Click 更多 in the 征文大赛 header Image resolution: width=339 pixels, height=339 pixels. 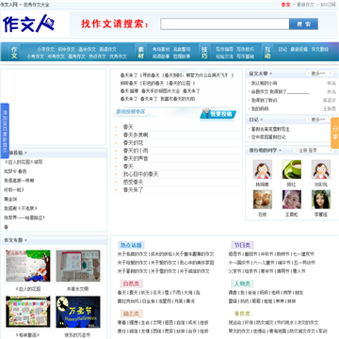coord(319,73)
